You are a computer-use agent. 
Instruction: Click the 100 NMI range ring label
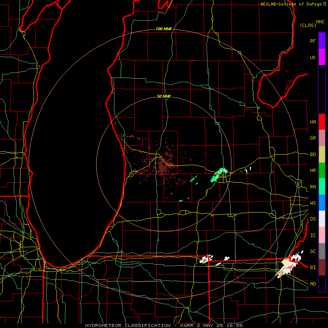(x=164, y=29)
